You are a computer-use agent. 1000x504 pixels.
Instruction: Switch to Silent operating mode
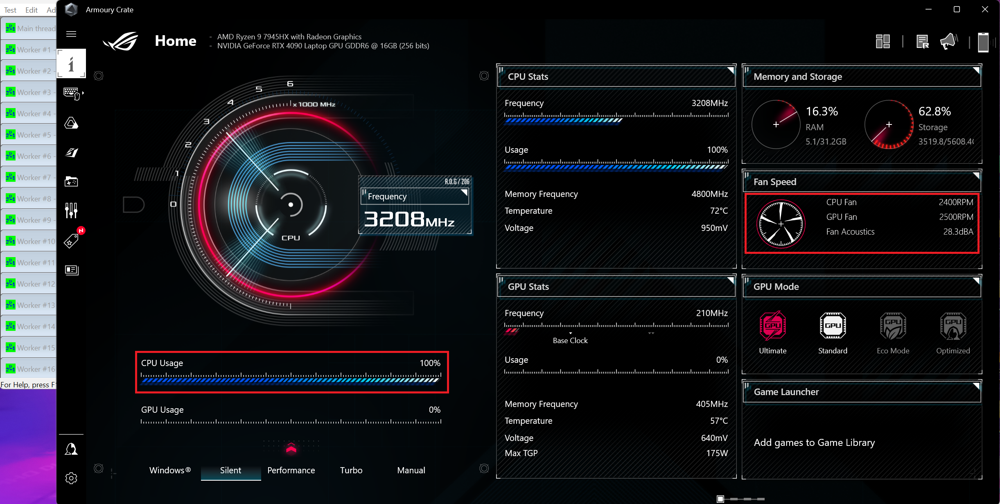coord(231,470)
